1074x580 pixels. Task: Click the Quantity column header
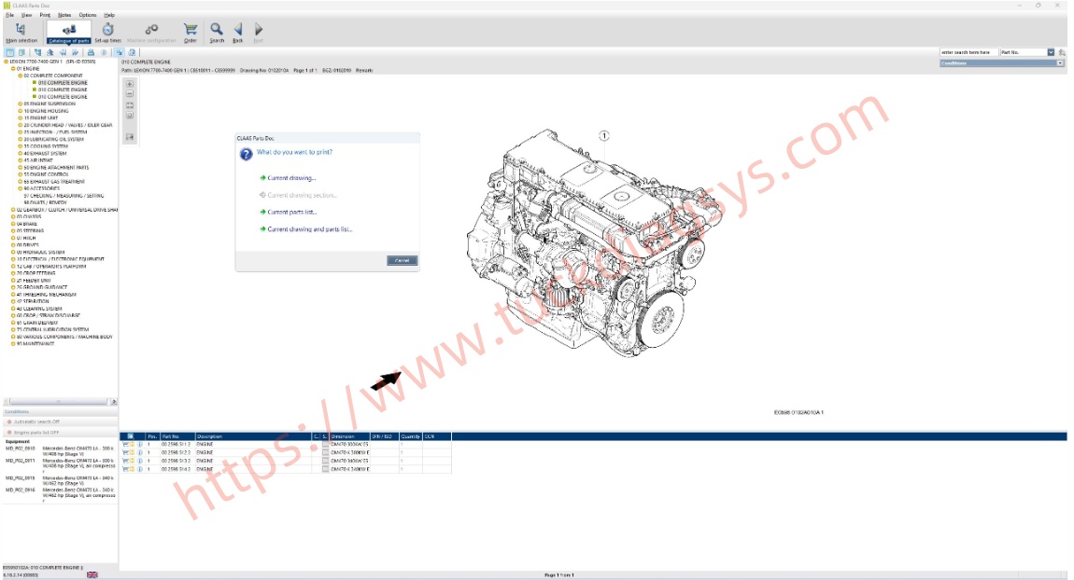click(x=411, y=436)
